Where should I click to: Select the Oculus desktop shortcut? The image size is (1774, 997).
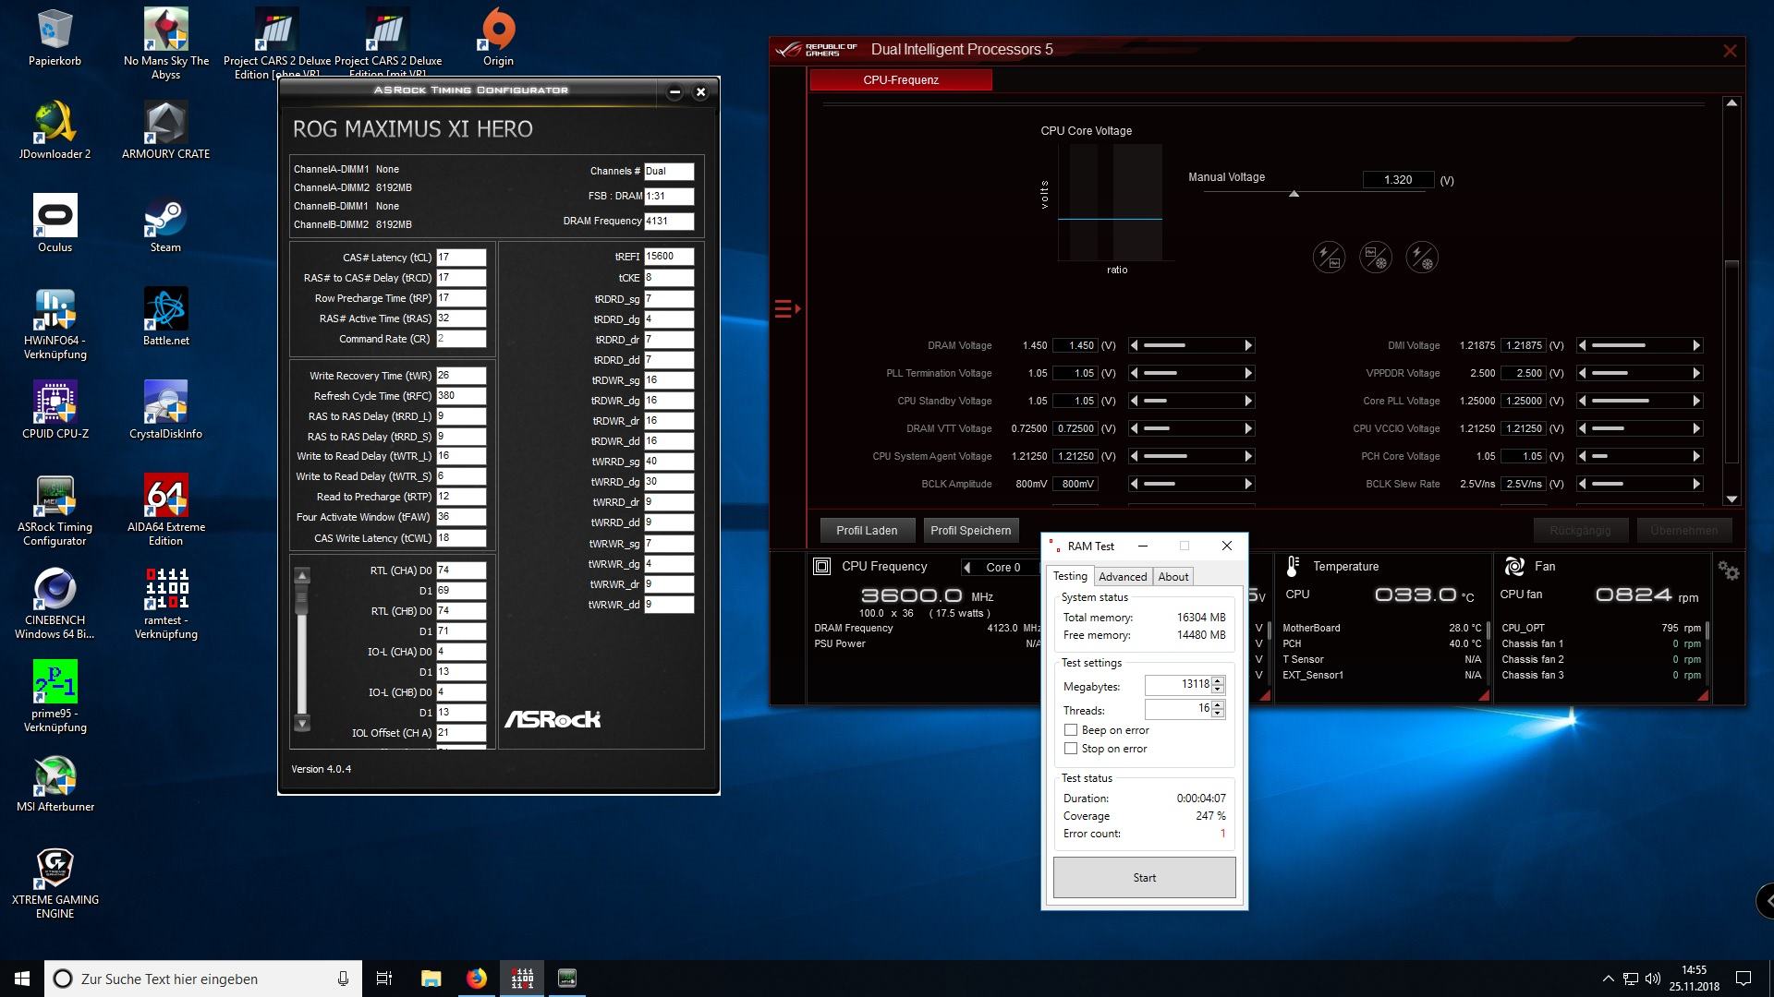click(55, 223)
